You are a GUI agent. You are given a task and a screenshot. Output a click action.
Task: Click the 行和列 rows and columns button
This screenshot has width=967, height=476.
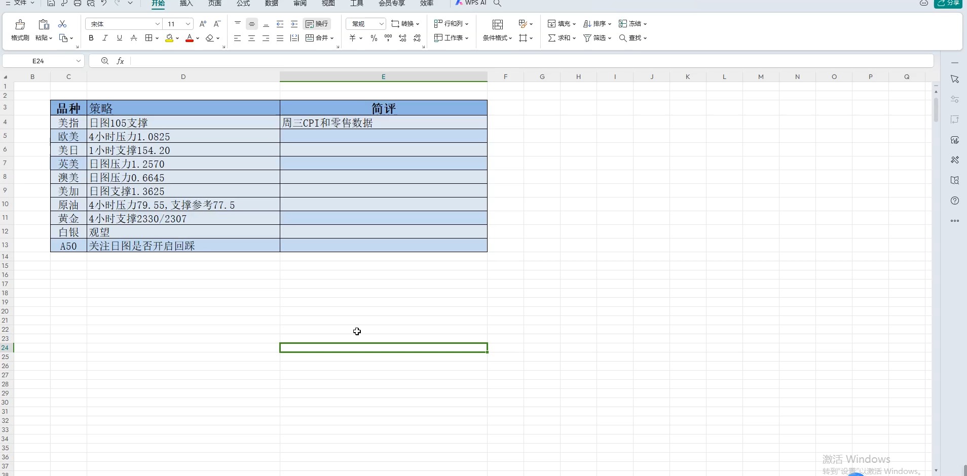pos(451,24)
